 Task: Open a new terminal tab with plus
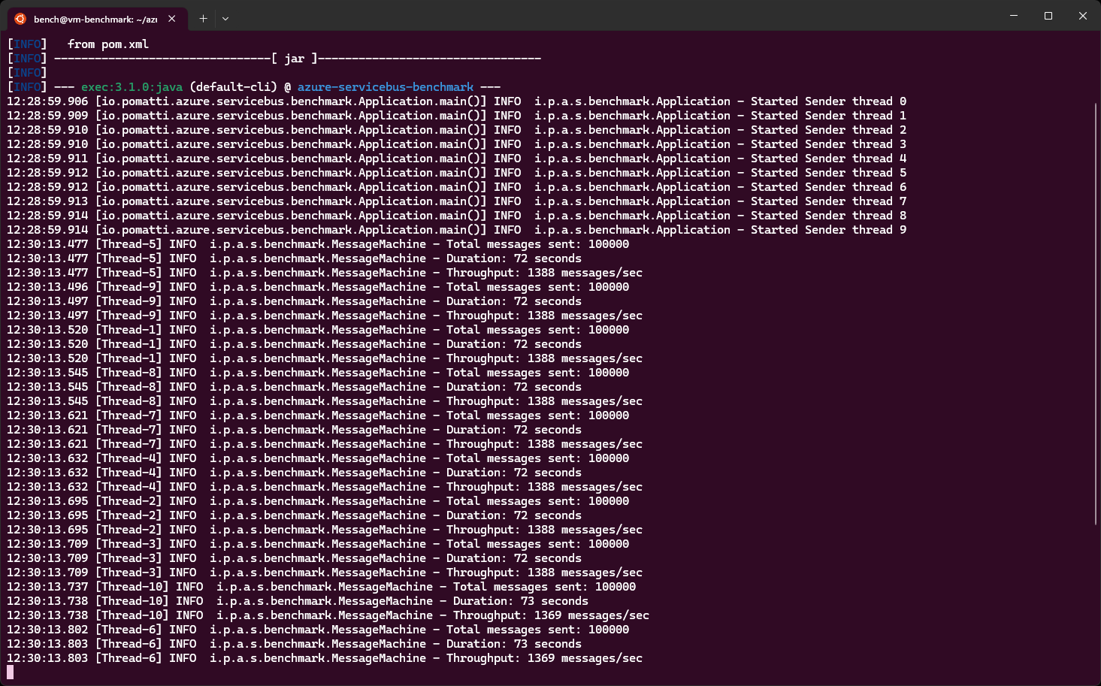coord(203,19)
